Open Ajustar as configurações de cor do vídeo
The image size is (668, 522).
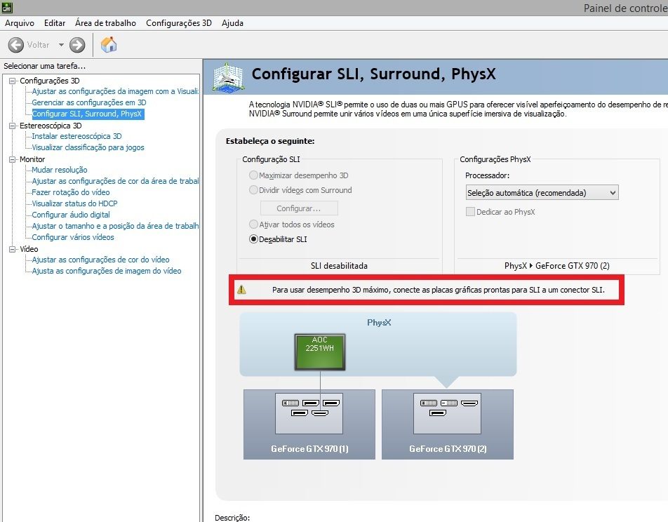(x=100, y=260)
